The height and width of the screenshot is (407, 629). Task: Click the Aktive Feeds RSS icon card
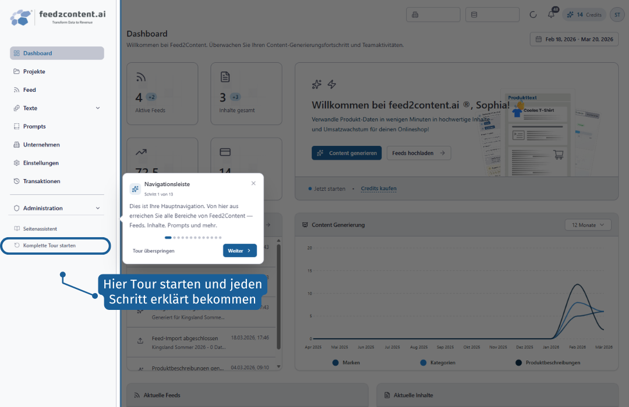tap(162, 94)
